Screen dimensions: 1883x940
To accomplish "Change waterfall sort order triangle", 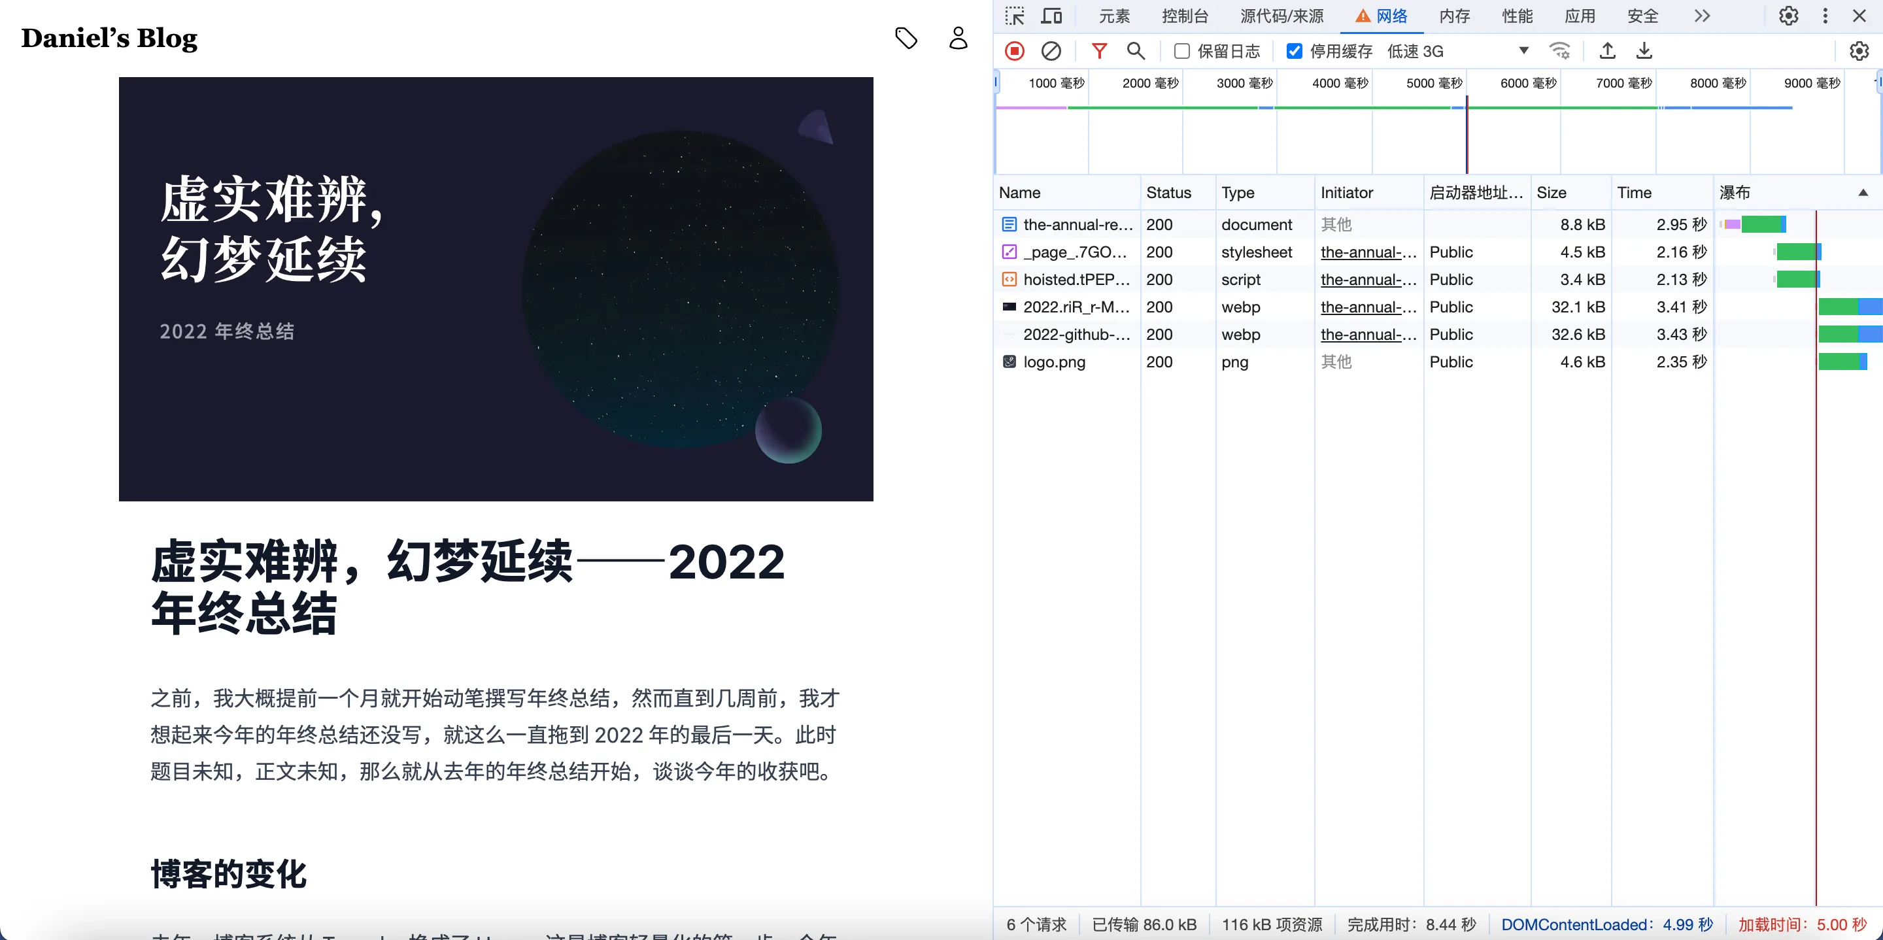I will pyautogui.click(x=1863, y=192).
